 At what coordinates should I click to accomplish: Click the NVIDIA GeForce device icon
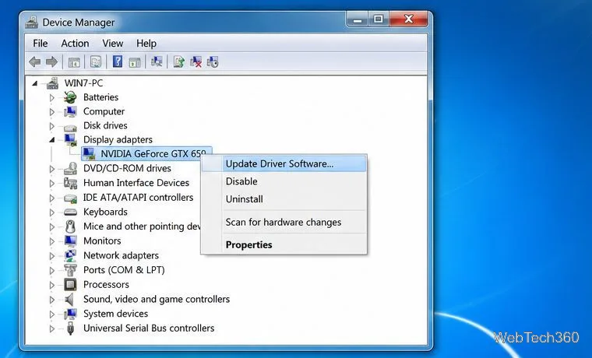pos(89,153)
